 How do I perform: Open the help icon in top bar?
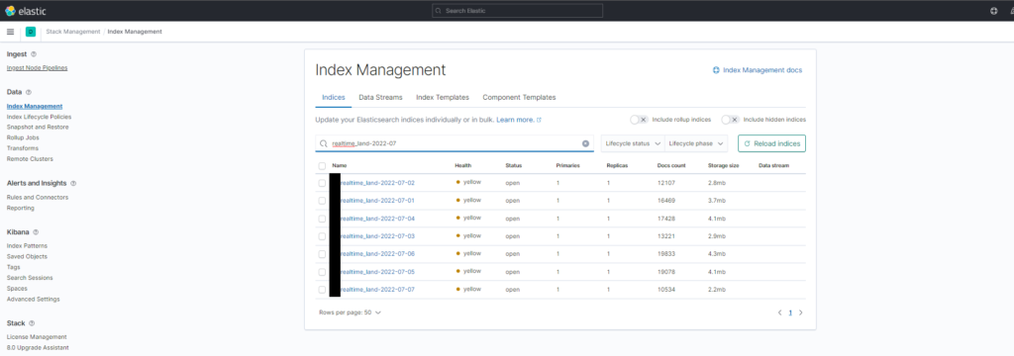click(x=994, y=11)
